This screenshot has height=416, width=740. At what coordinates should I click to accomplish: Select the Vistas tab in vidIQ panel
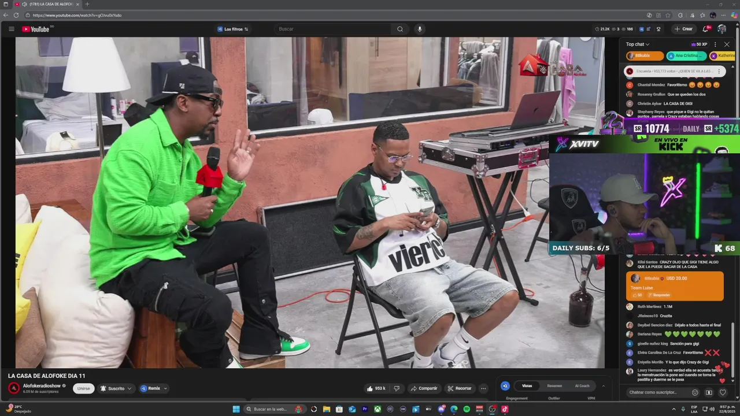pos(527,386)
